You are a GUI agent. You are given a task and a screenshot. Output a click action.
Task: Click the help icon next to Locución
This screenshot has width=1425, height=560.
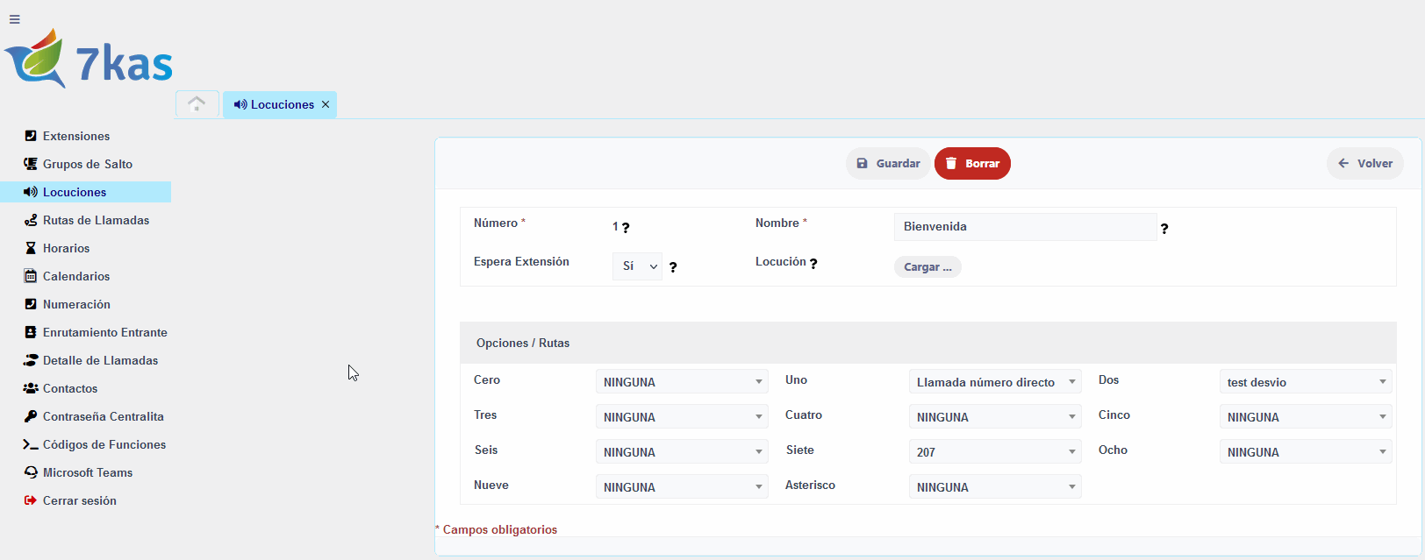pos(813,264)
